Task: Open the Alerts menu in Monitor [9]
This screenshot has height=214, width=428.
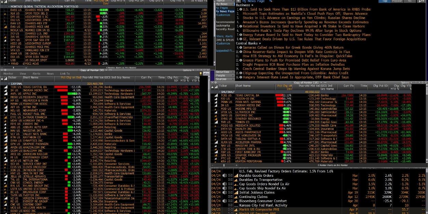Action: [x=36, y=73]
